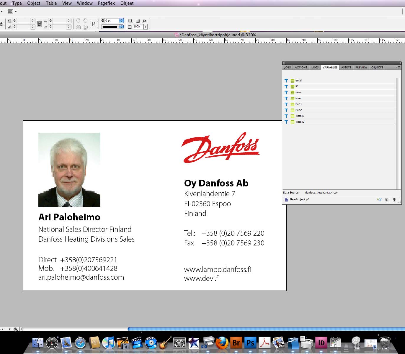Click the import variables icon in panel footer

point(379,200)
